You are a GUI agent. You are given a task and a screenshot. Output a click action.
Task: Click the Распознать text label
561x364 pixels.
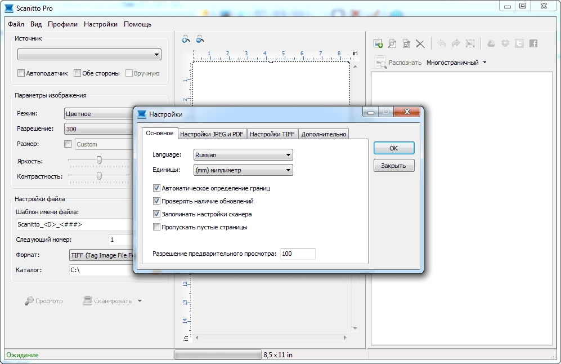point(405,63)
